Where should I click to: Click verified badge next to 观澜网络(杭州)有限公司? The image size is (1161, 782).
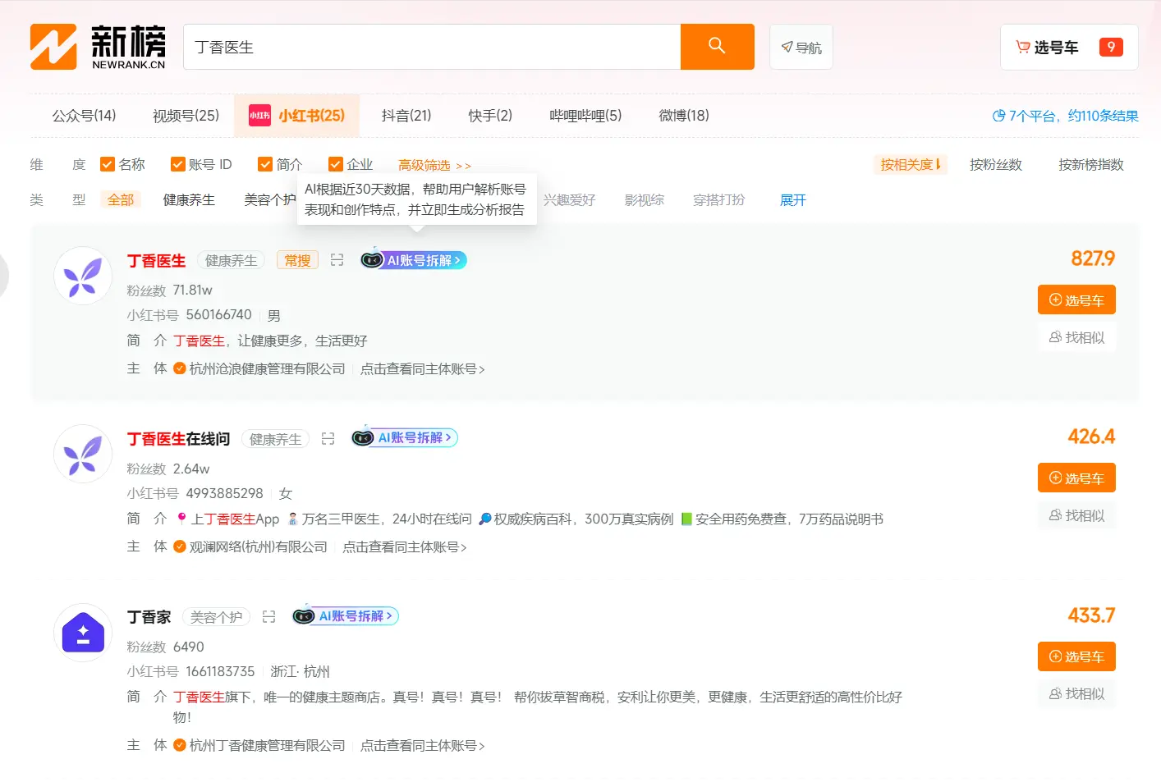(x=179, y=546)
